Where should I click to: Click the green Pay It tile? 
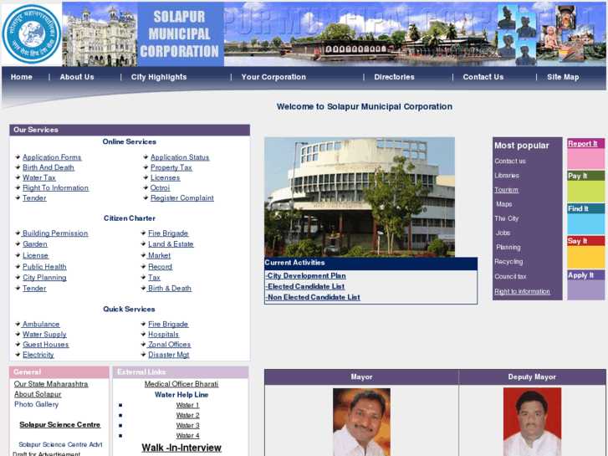click(x=586, y=187)
